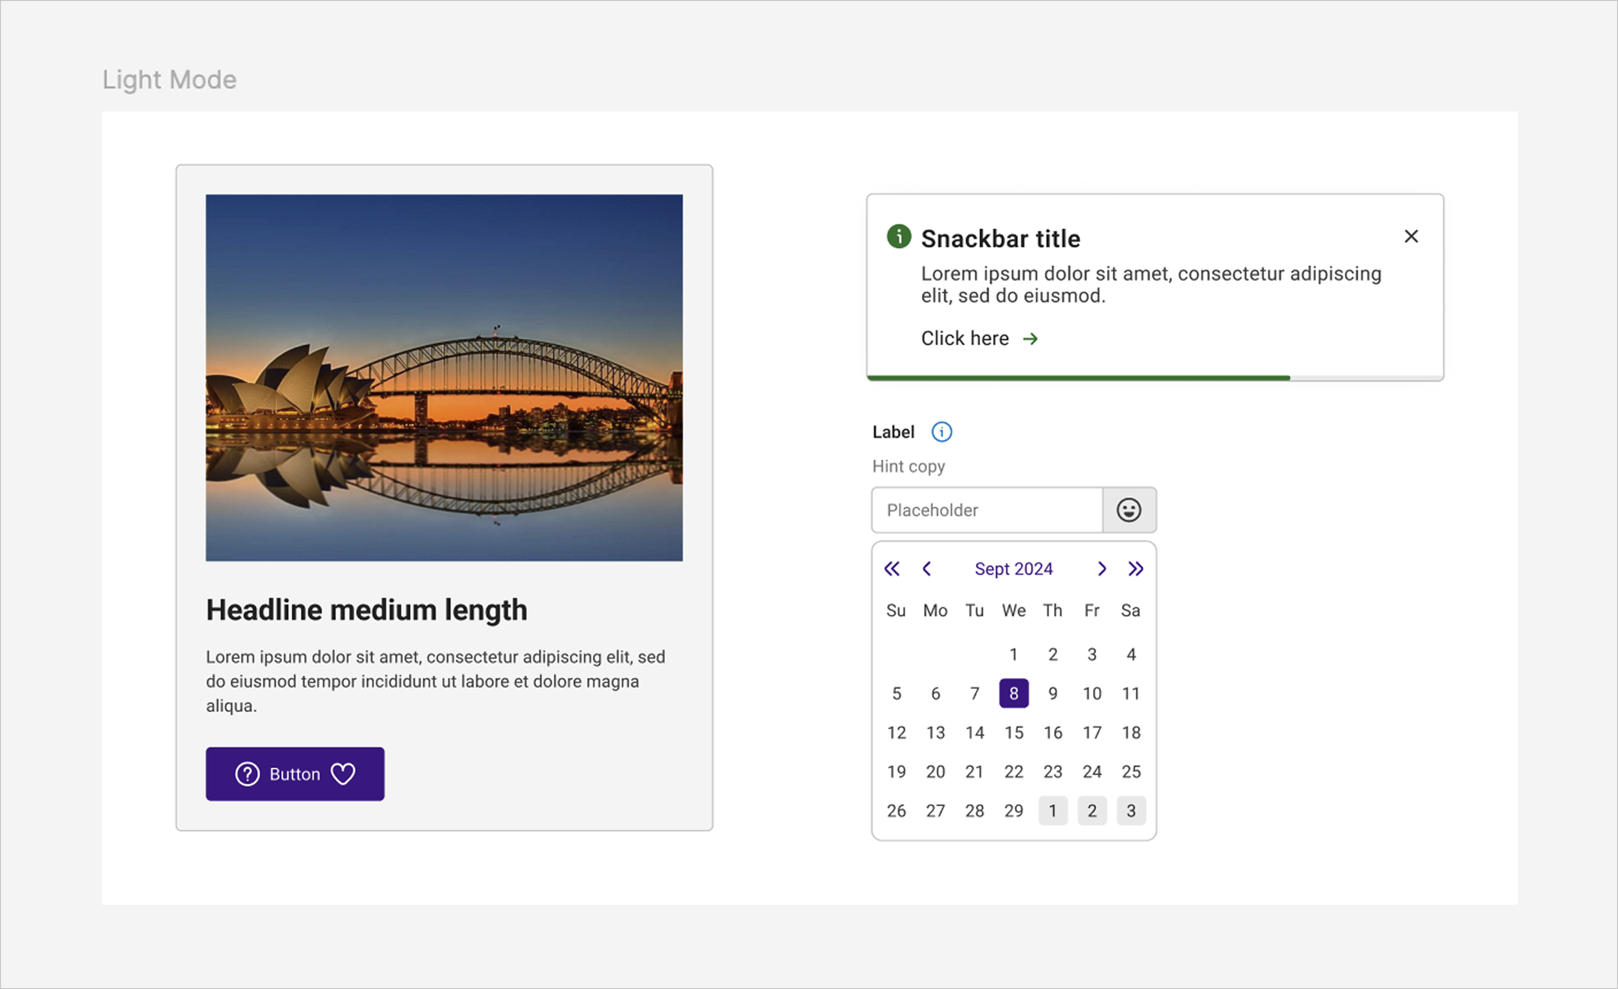Click the green info icon in snackbar
Screen dimensions: 1618x989
pos(898,236)
